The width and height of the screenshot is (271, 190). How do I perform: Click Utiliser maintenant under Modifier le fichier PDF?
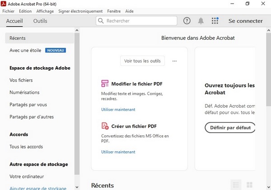118,110
